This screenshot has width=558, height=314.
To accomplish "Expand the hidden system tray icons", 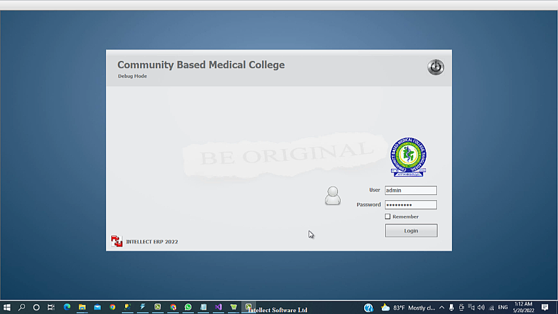I will (x=441, y=307).
